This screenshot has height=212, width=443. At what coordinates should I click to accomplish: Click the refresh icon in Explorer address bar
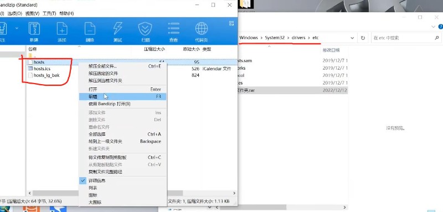363,38
